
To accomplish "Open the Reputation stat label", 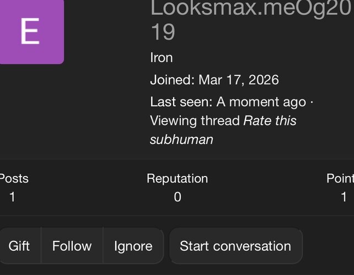I will coord(177,179).
